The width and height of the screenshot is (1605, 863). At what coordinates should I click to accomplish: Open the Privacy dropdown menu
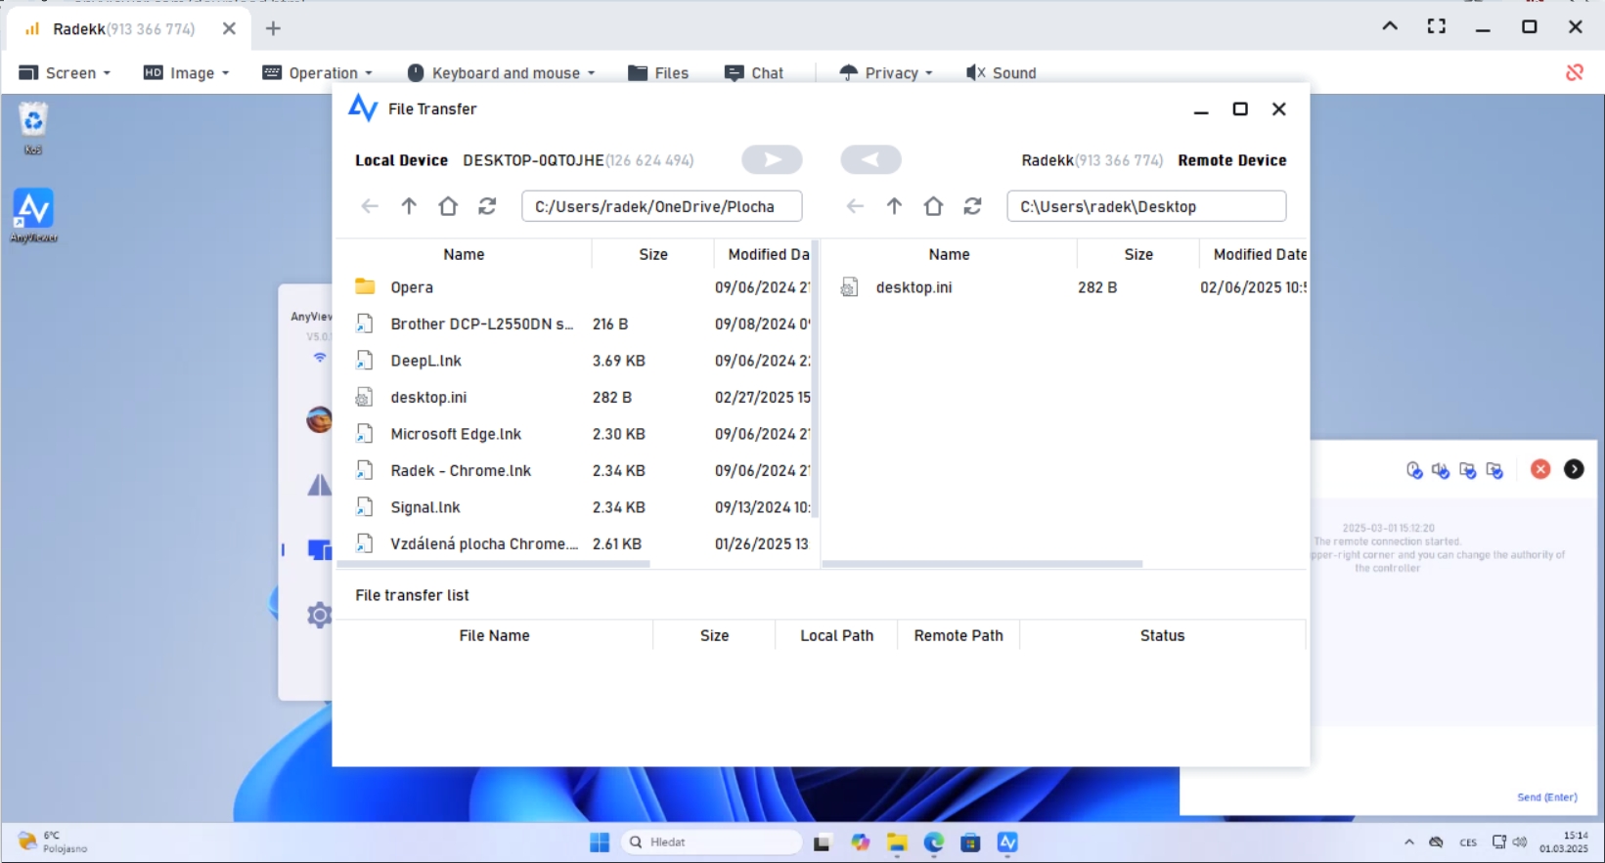point(885,72)
